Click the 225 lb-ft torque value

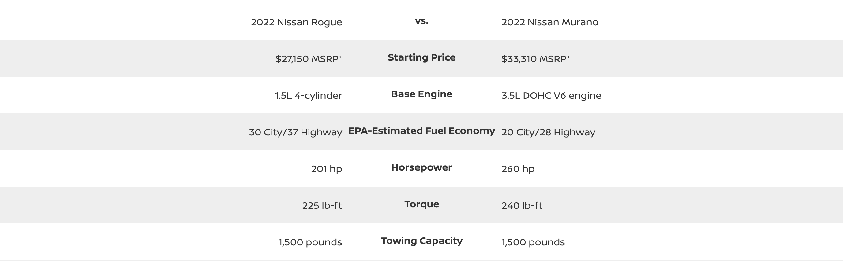(322, 205)
